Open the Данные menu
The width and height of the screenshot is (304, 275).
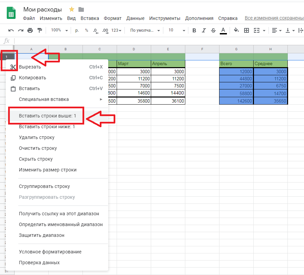tap(135, 18)
